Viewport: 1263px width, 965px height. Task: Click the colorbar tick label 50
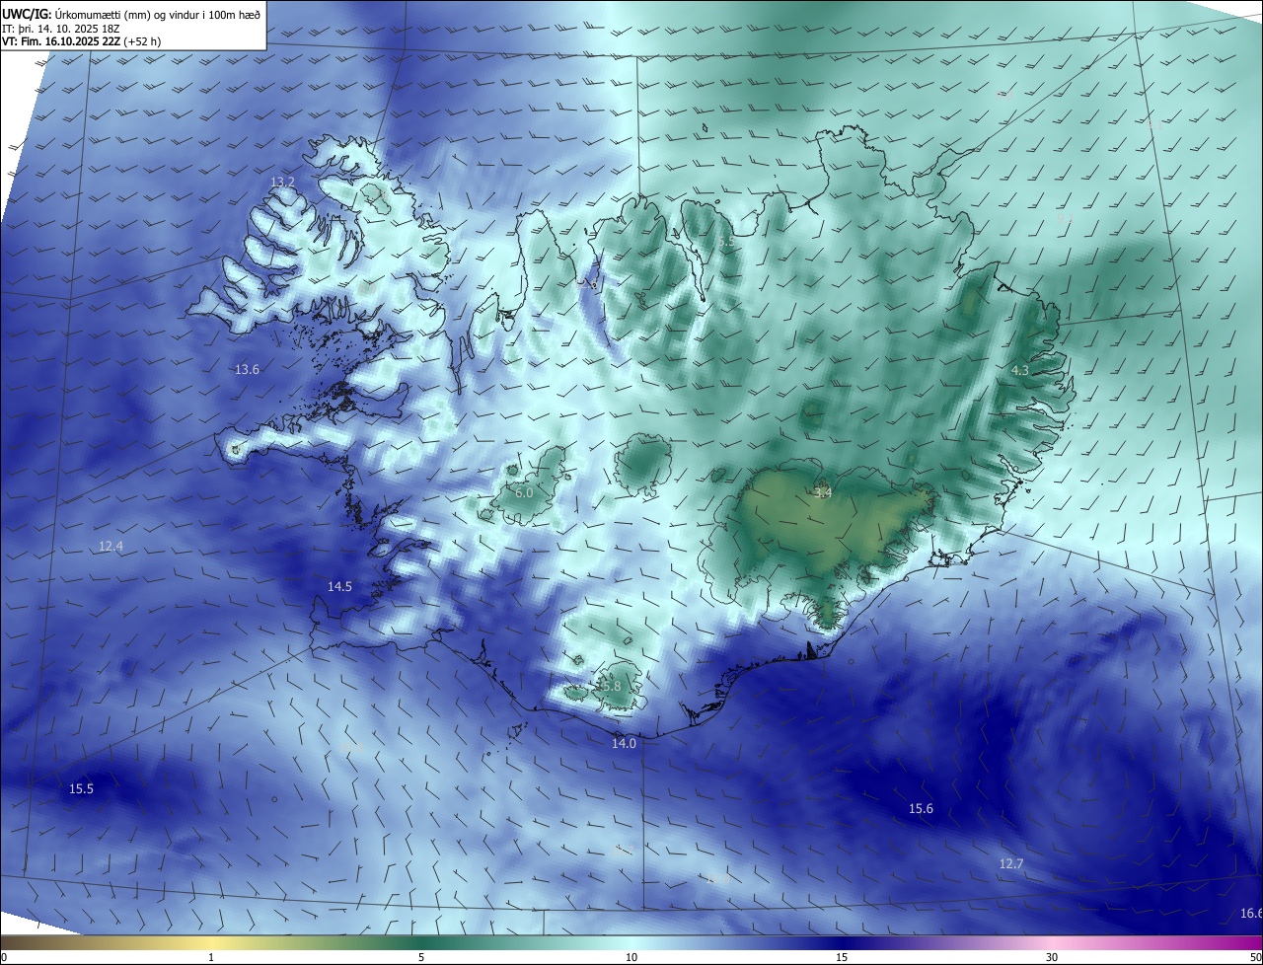pos(1255,957)
